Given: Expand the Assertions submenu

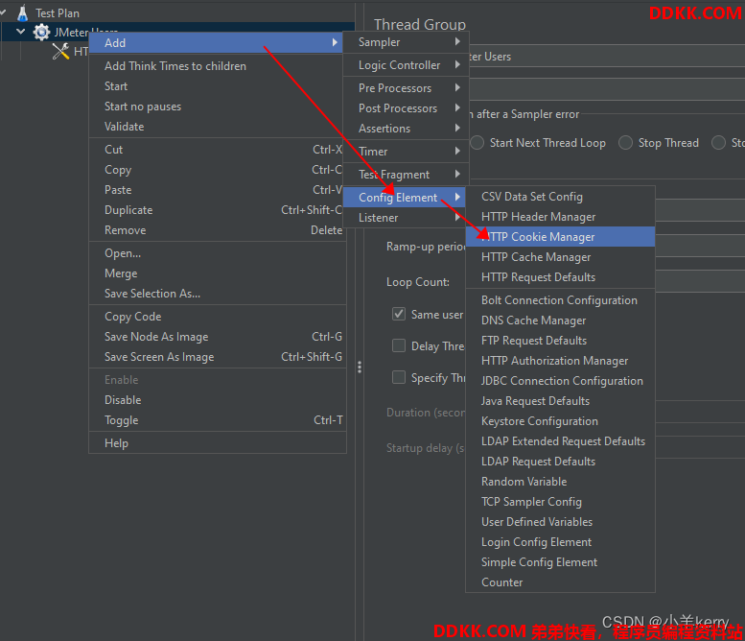Looking at the screenshot, I should [x=406, y=129].
